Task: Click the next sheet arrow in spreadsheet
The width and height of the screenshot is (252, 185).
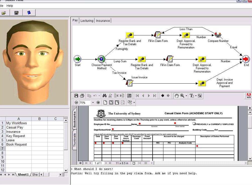Action: 9,174
